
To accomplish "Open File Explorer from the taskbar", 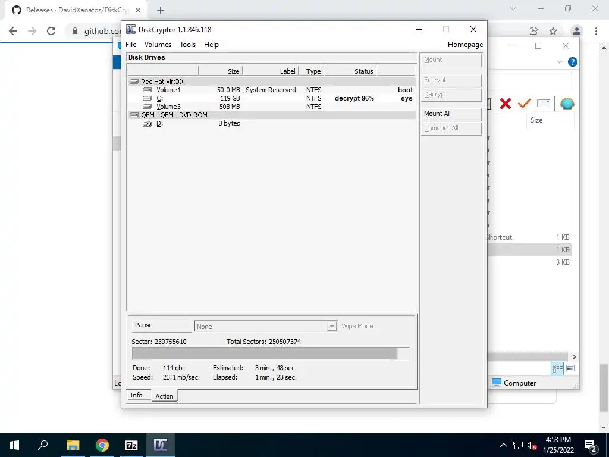I will (x=73, y=445).
